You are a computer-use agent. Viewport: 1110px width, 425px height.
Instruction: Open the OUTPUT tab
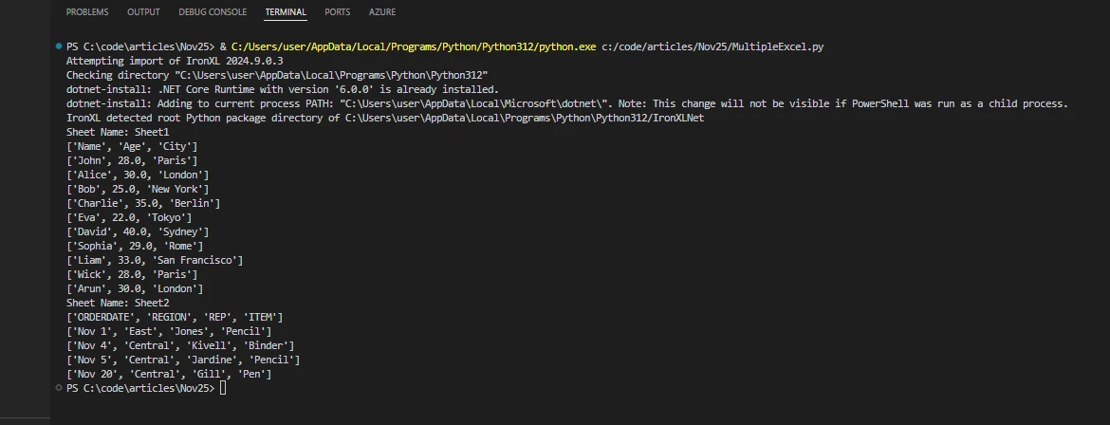click(x=143, y=12)
